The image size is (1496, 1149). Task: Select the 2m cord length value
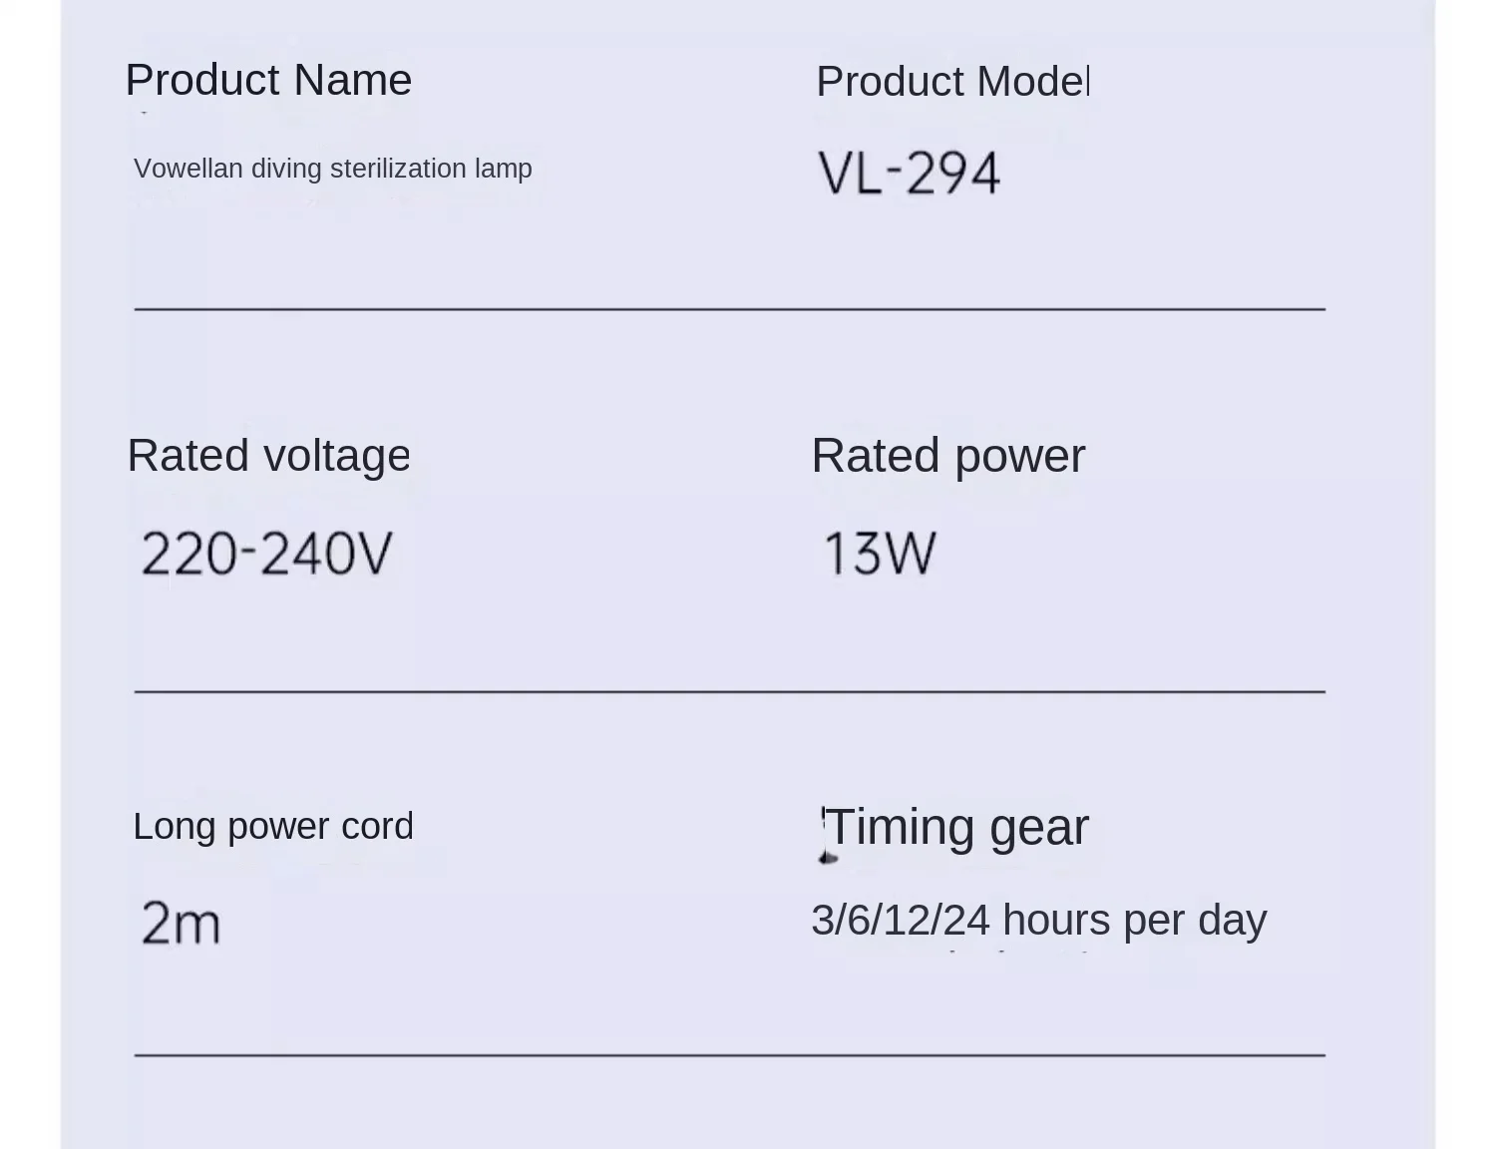181,923
